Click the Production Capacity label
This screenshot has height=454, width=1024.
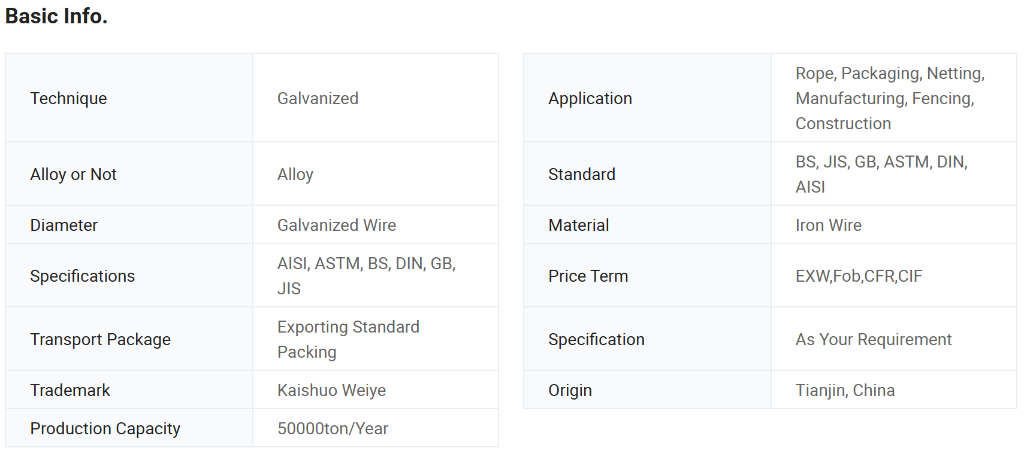point(105,429)
